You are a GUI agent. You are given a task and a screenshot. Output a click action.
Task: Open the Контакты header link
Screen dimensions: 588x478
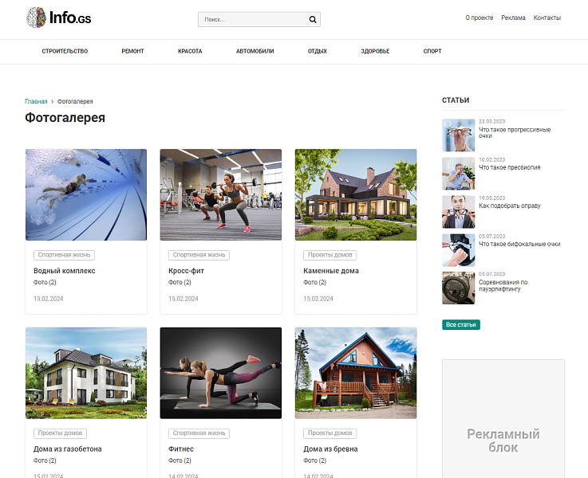pyautogui.click(x=547, y=18)
